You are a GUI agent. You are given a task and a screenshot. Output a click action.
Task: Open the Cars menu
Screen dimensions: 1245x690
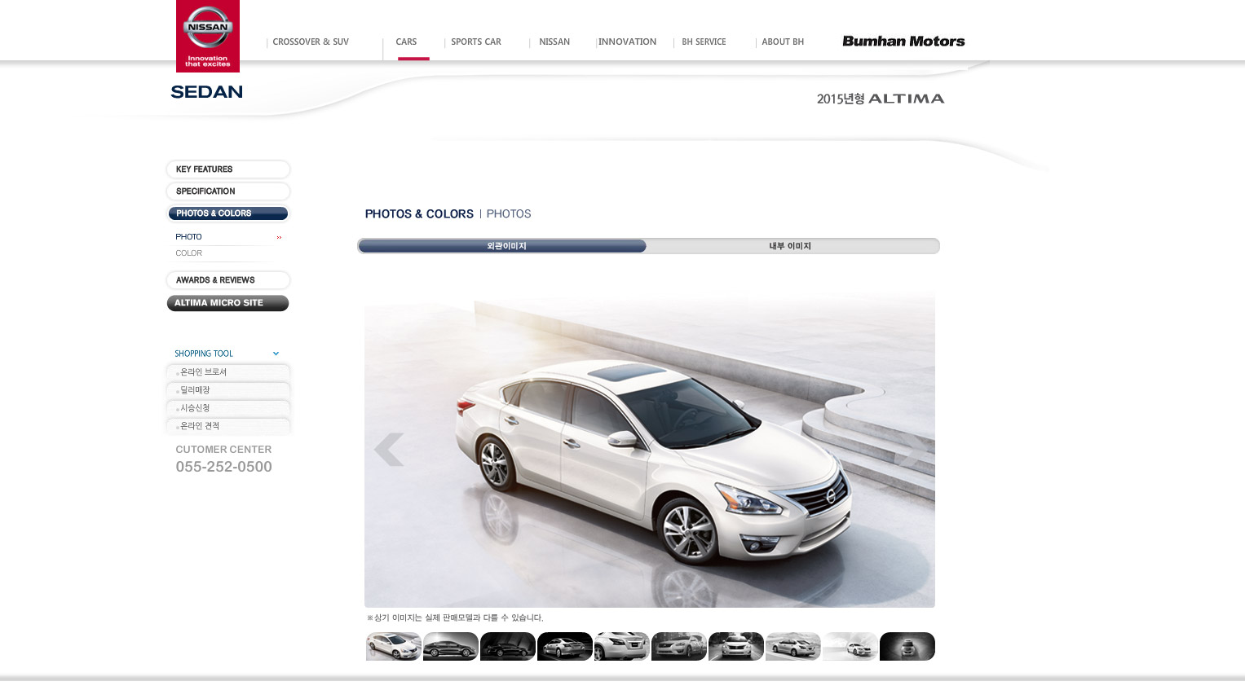[x=406, y=42]
